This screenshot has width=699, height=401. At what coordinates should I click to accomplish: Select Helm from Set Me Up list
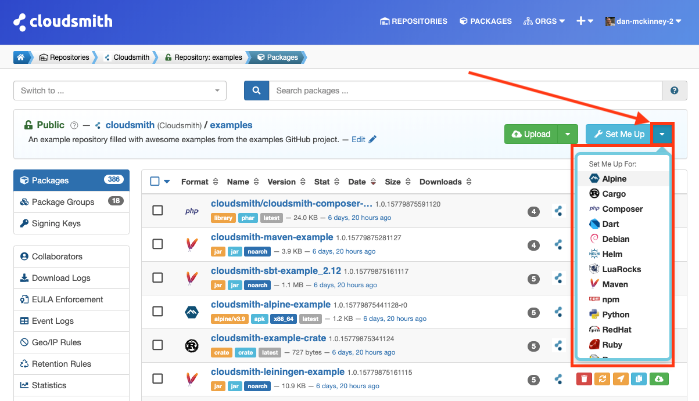[x=623, y=254]
